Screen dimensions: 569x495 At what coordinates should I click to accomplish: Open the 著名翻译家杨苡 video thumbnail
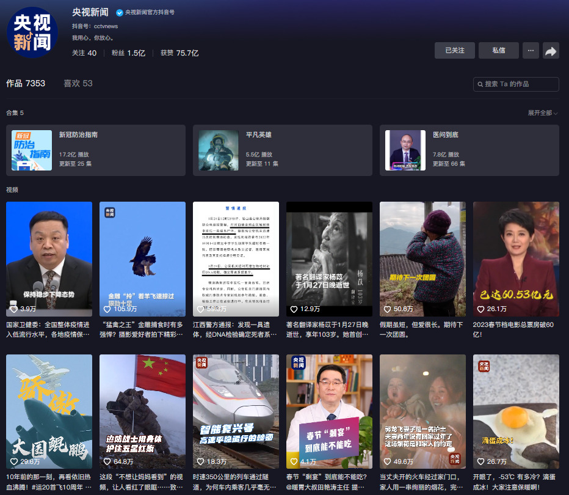[x=329, y=259]
